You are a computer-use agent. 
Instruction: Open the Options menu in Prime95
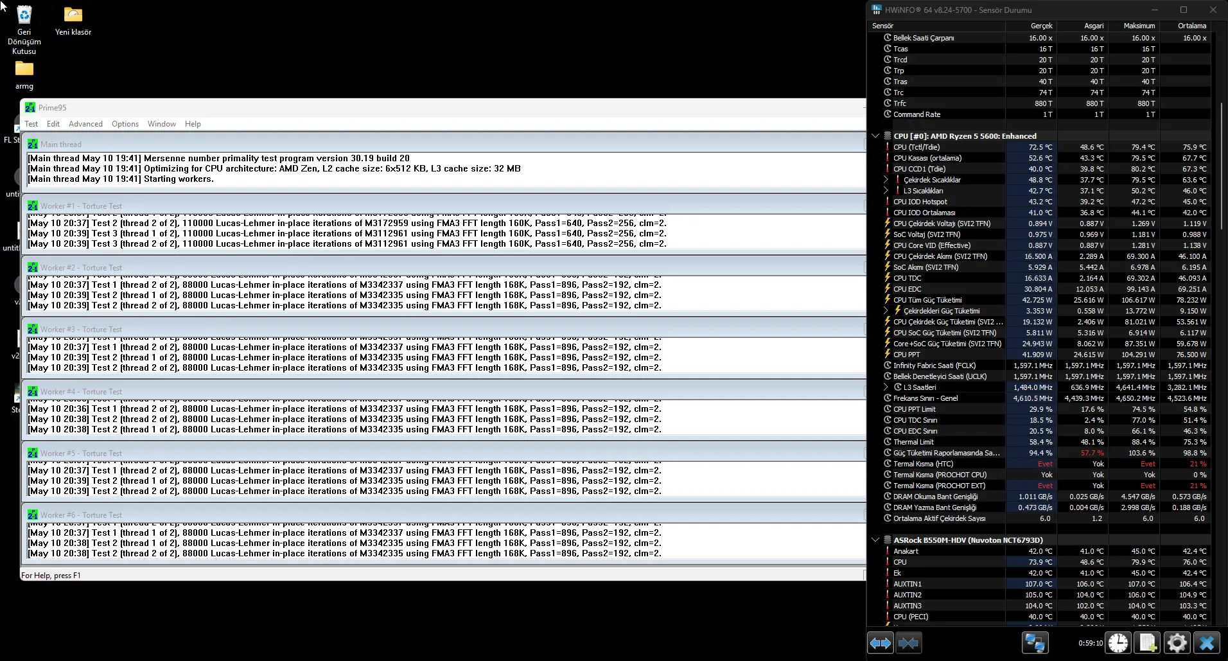point(125,124)
